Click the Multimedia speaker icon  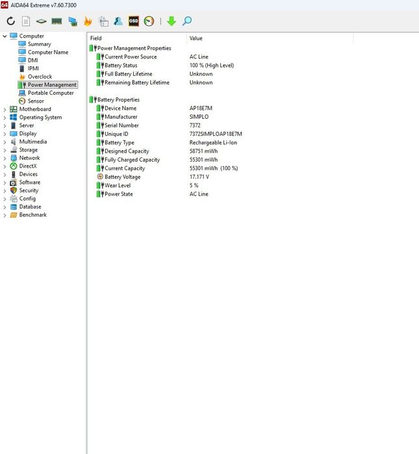(x=14, y=142)
